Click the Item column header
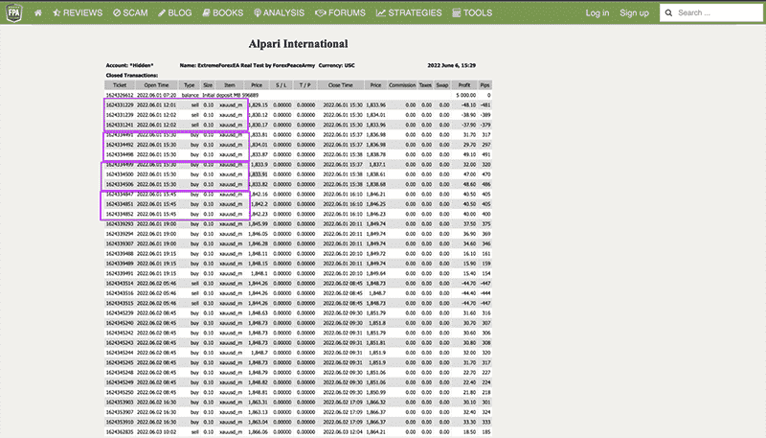 coord(230,85)
